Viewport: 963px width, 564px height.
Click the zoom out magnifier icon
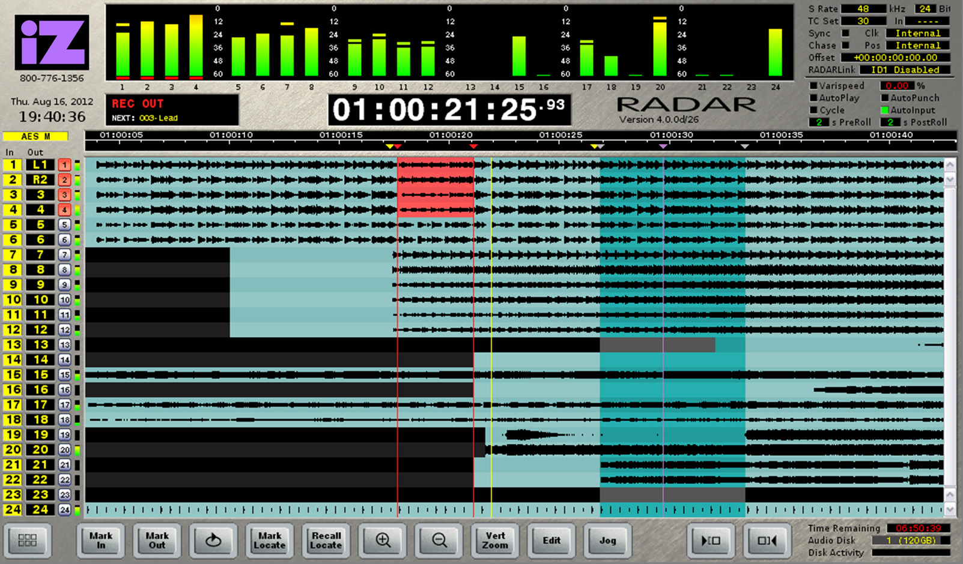[439, 541]
